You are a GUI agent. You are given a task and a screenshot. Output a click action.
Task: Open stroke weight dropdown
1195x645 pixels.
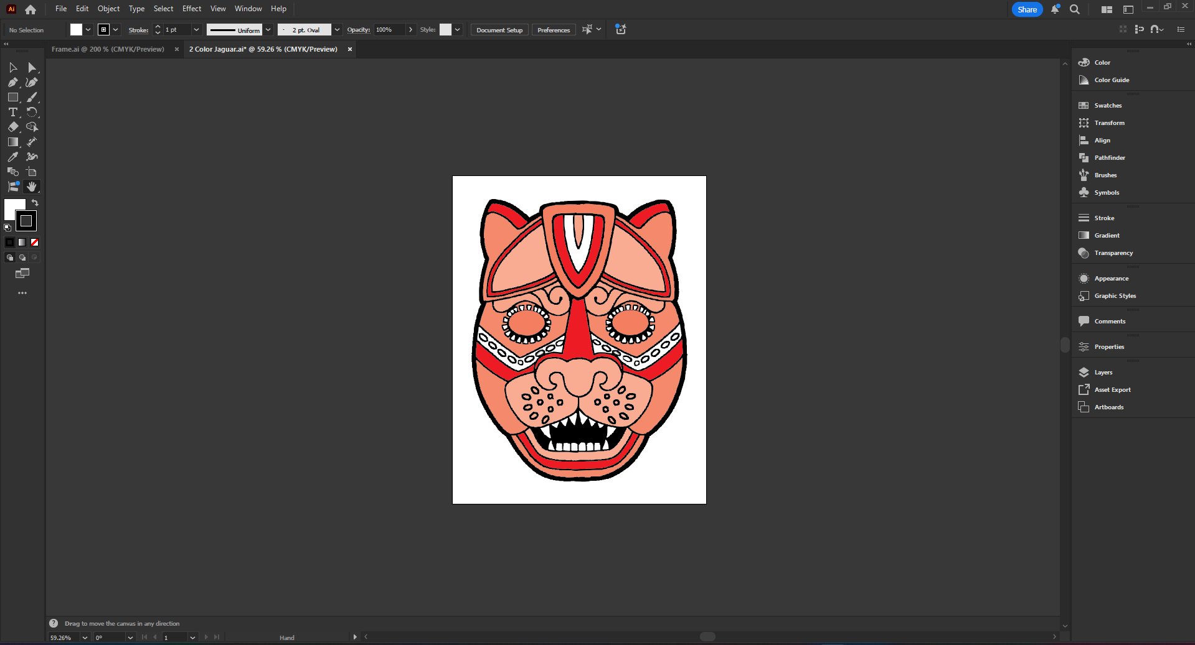tap(196, 30)
